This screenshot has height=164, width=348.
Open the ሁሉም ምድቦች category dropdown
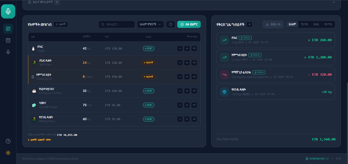point(150,24)
